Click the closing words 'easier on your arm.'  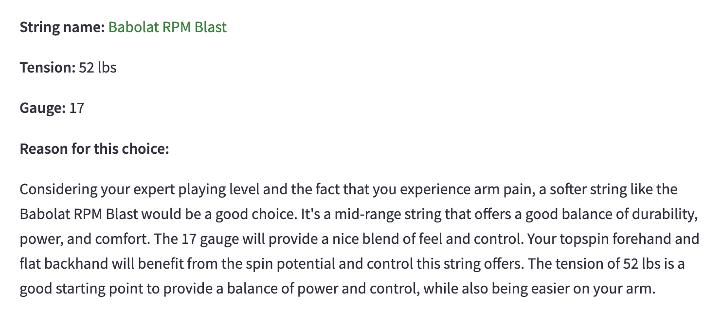coord(593,290)
